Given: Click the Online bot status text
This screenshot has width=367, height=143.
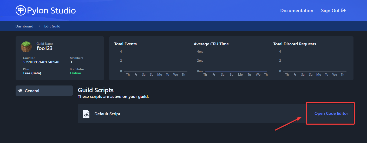Looking at the screenshot, I should [x=75, y=73].
